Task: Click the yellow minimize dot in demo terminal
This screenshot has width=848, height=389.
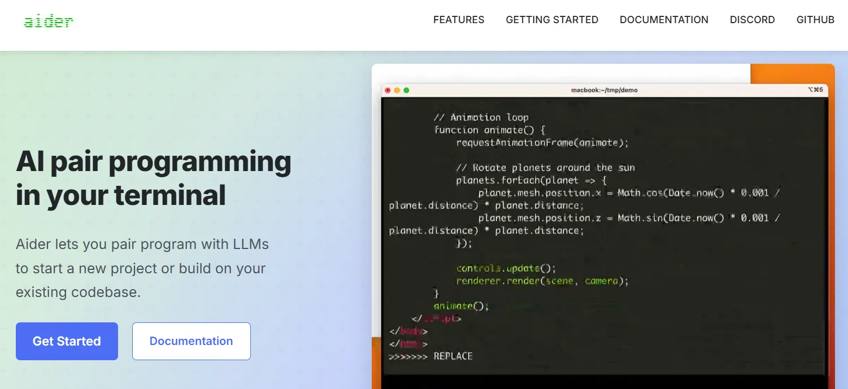Action: [397, 90]
